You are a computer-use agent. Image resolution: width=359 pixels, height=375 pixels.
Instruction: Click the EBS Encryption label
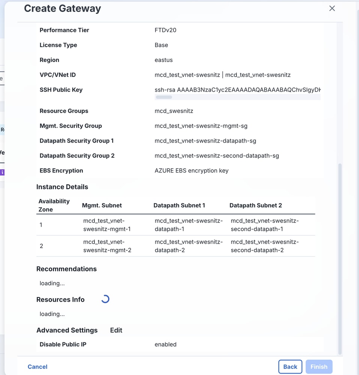pyautogui.click(x=61, y=170)
